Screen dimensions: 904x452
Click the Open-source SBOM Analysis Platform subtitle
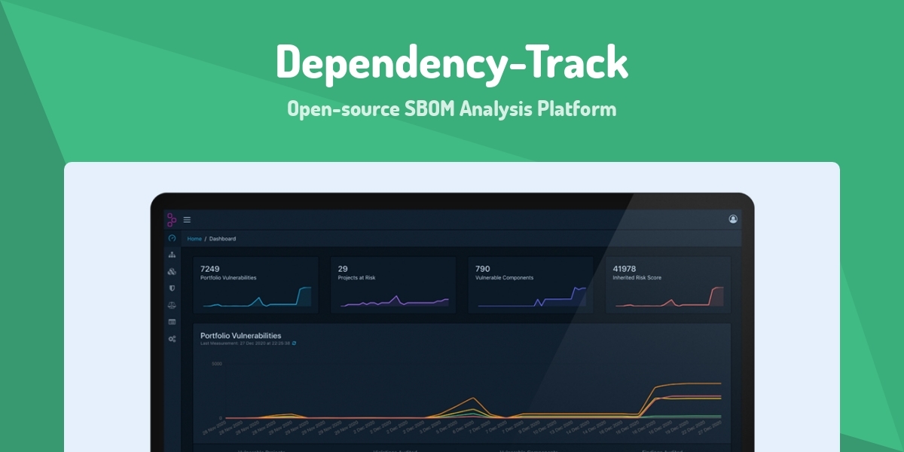point(452,108)
